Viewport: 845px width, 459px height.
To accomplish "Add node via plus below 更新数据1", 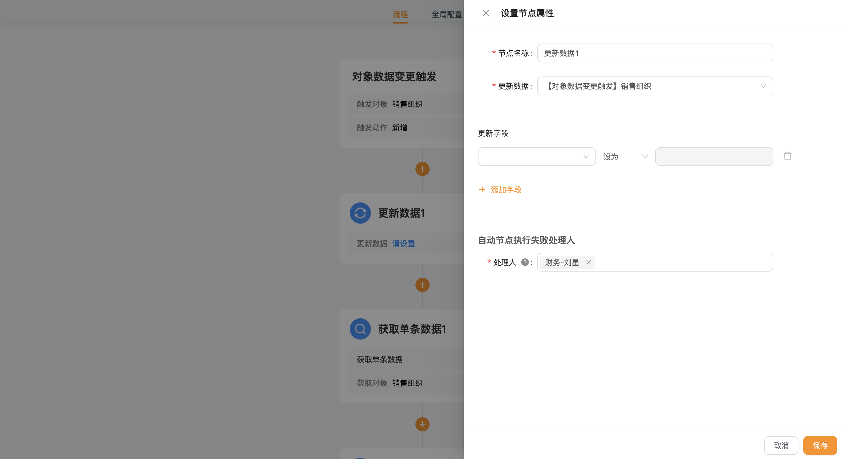I will pos(422,285).
